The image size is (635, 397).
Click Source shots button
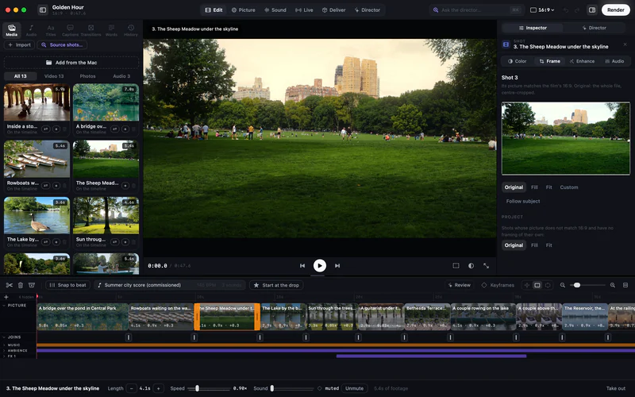(x=62, y=45)
